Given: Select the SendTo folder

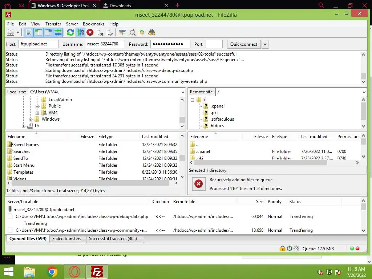Looking at the screenshot, I should 21,158.
